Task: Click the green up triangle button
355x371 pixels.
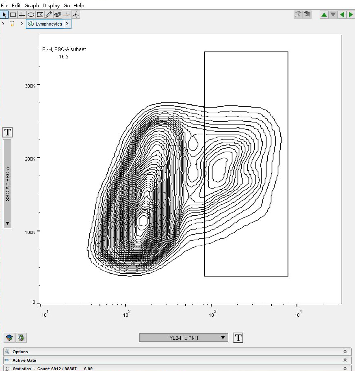Action: 324,15
